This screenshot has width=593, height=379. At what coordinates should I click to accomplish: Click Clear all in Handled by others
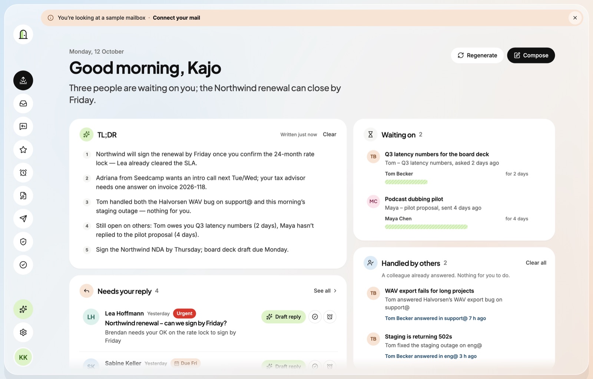(x=536, y=263)
